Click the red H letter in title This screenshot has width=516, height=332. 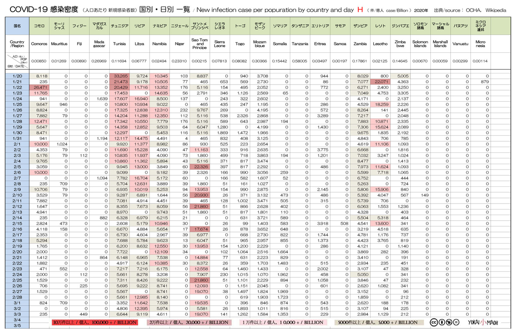pyautogui.click(x=360, y=9)
